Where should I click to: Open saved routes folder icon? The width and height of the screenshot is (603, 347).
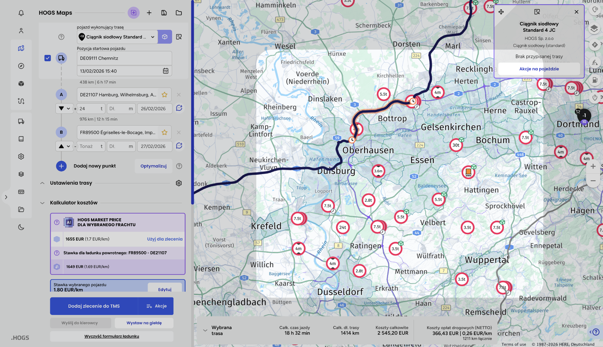pyautogui.click(x=179, y=13)
